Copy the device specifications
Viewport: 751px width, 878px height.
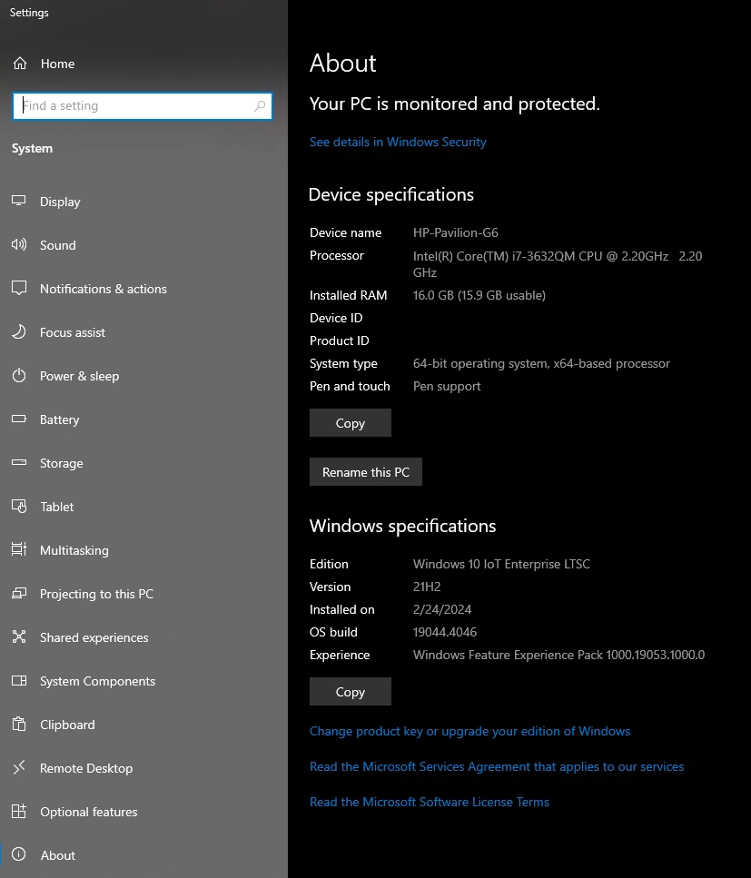click(350, 423)
